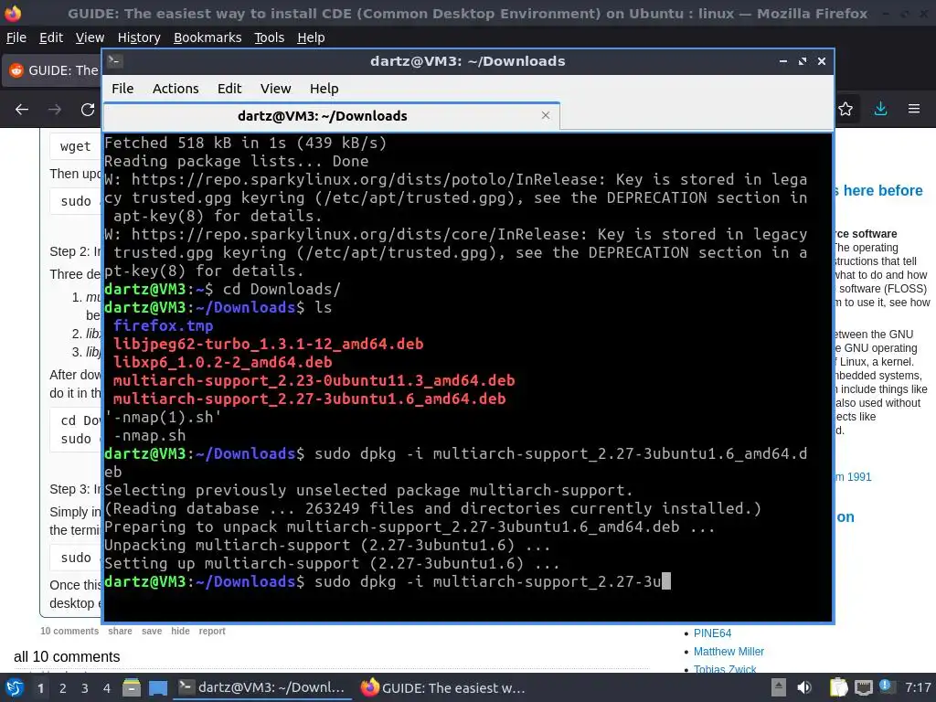Click the terminal icon in the terminal title bar

click(115, 61)
